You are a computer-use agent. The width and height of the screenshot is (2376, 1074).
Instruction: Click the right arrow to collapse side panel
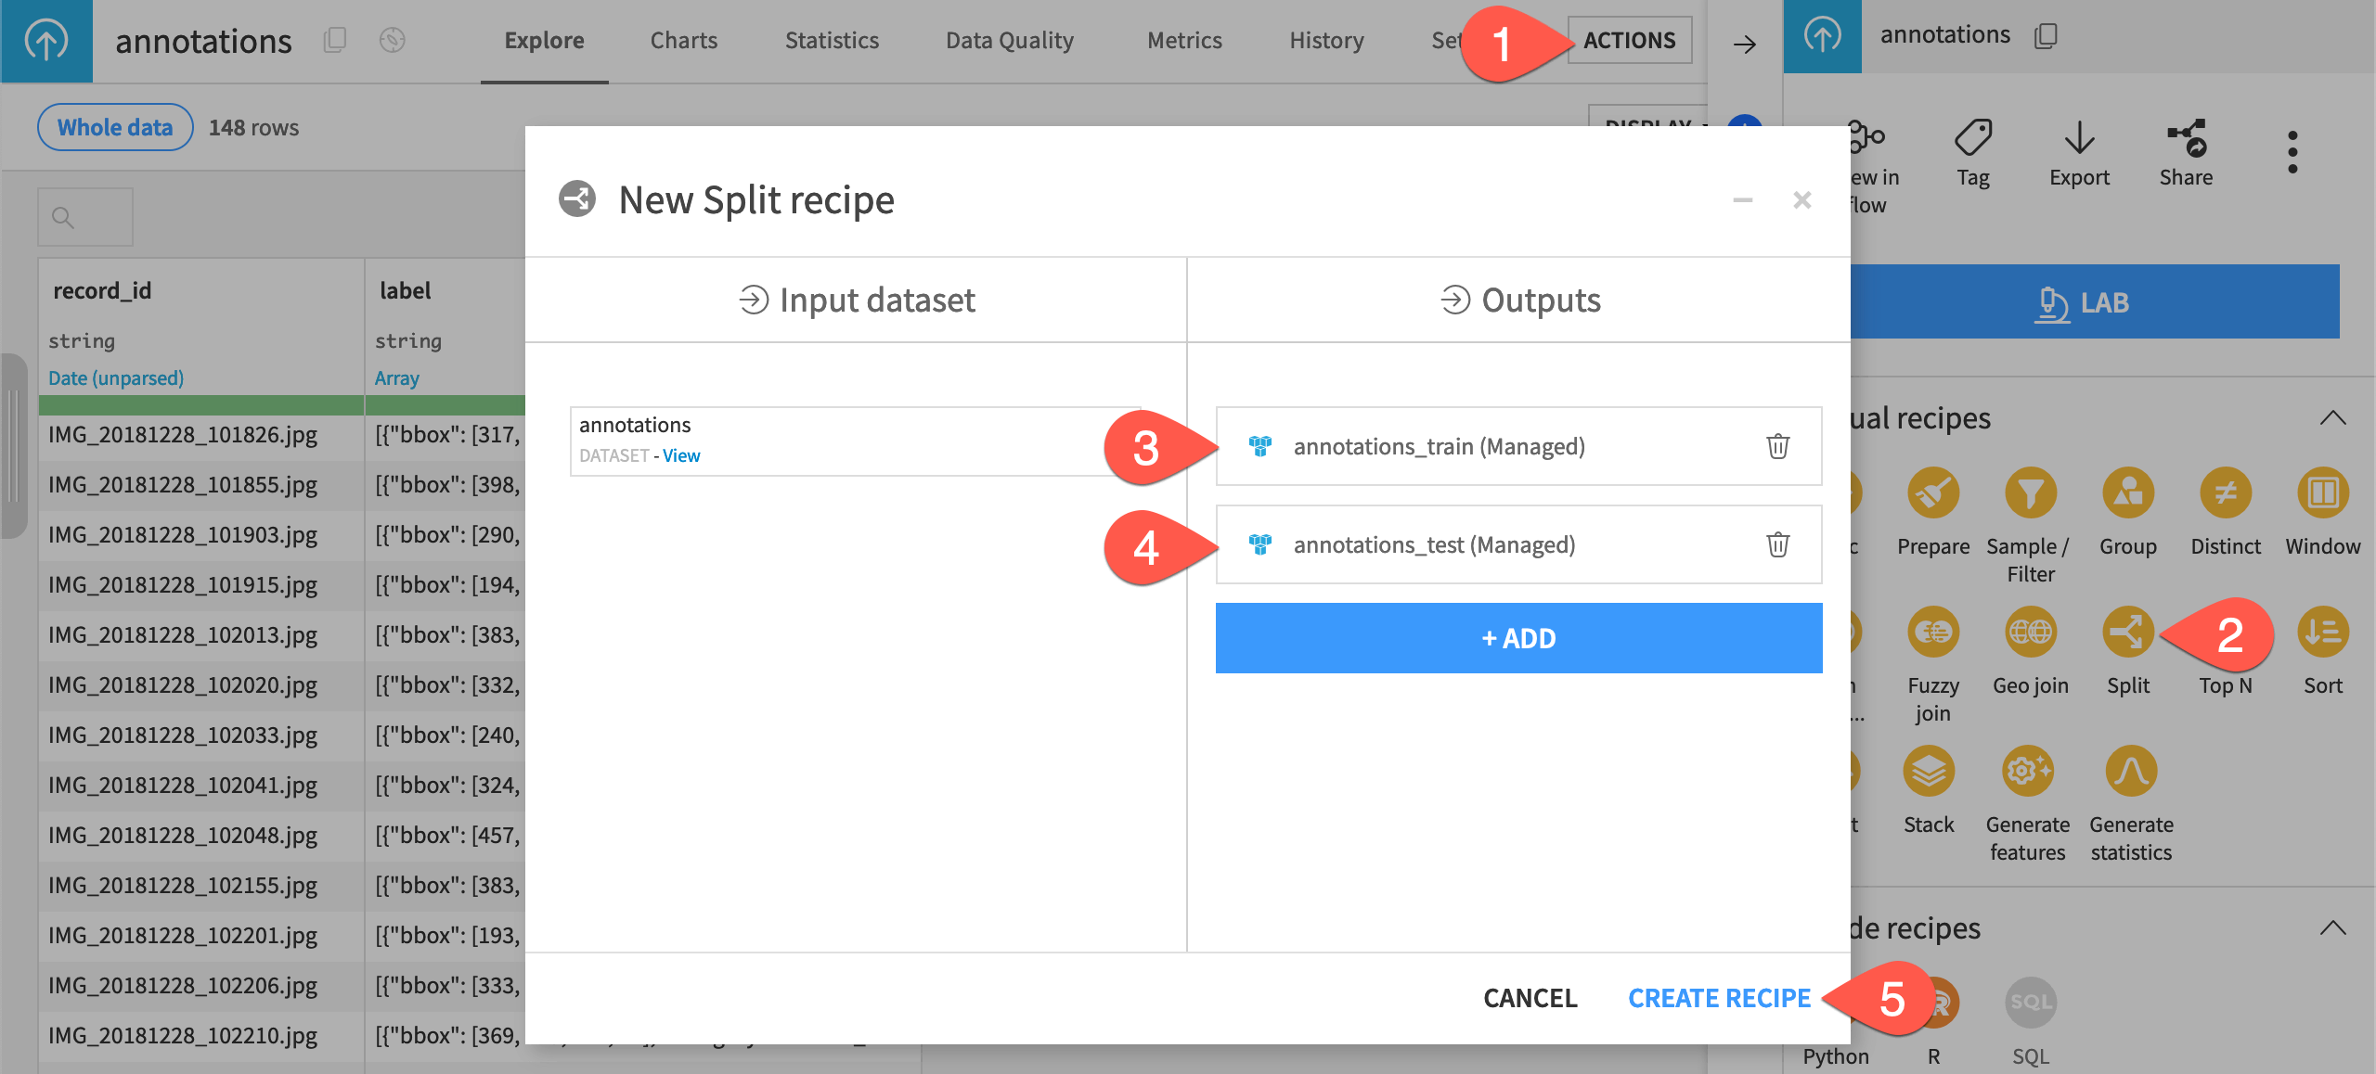pyautogui.click(x=1744, y=44)
